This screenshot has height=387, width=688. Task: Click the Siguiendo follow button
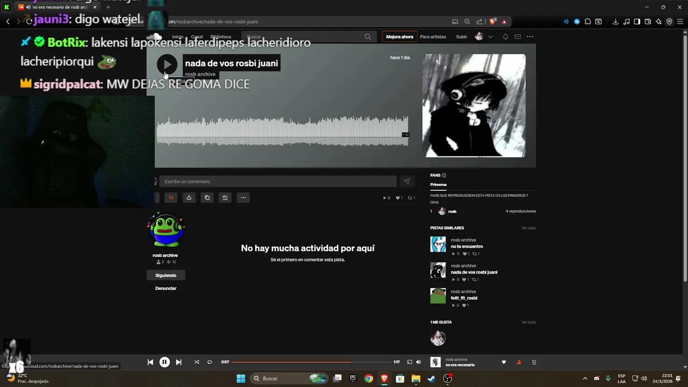[x=166, y=275]
